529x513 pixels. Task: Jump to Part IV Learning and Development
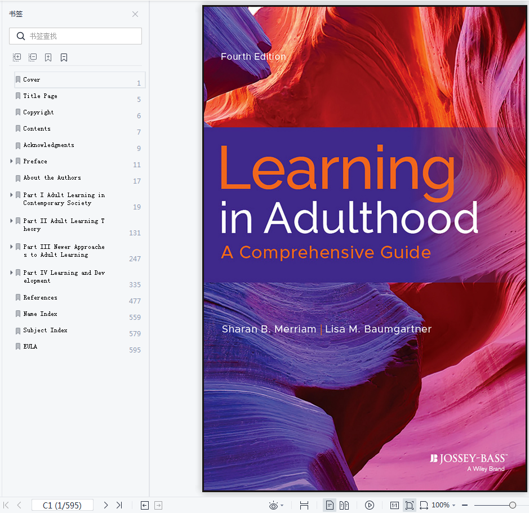click(x=64, y=276)
